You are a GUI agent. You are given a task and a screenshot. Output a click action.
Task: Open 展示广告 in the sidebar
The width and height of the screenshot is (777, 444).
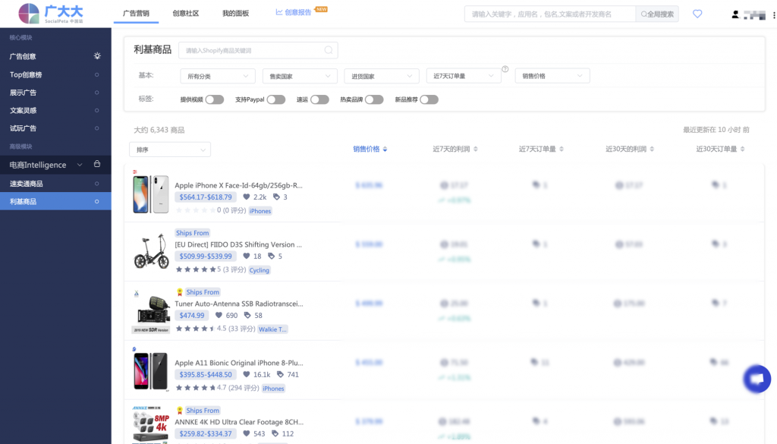point(55,92)
